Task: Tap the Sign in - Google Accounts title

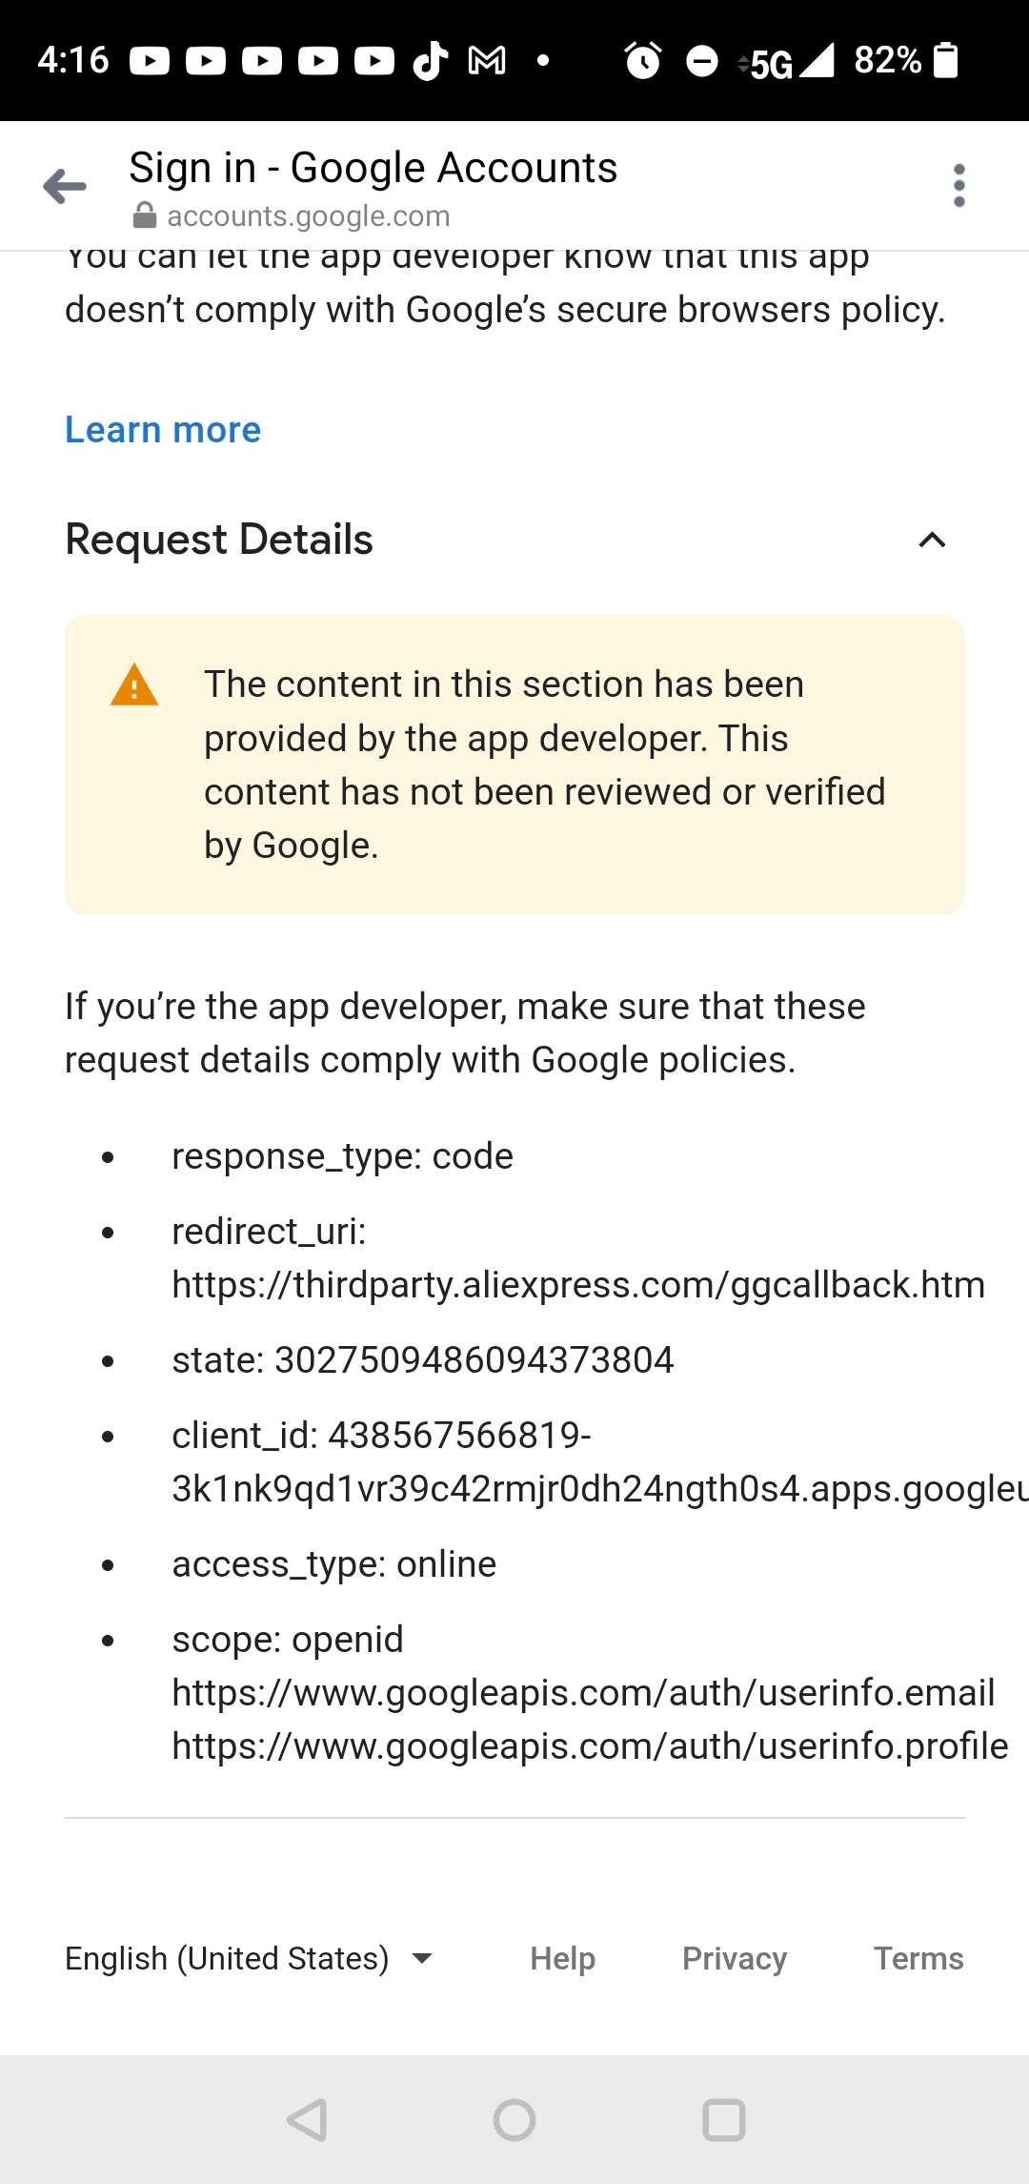Action: (x=373, y=167)
